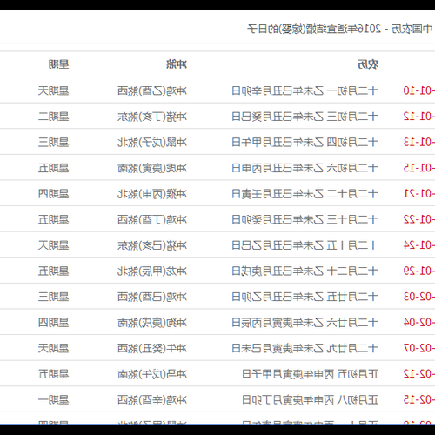The height and width of the screenshot is (435, 435).
Task: Click the 冲煞 column header
Action: pos(177,64)
